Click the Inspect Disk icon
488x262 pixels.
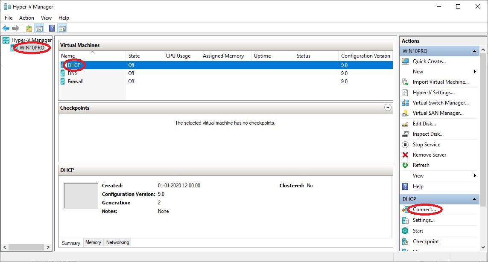[x=405, y=134]
